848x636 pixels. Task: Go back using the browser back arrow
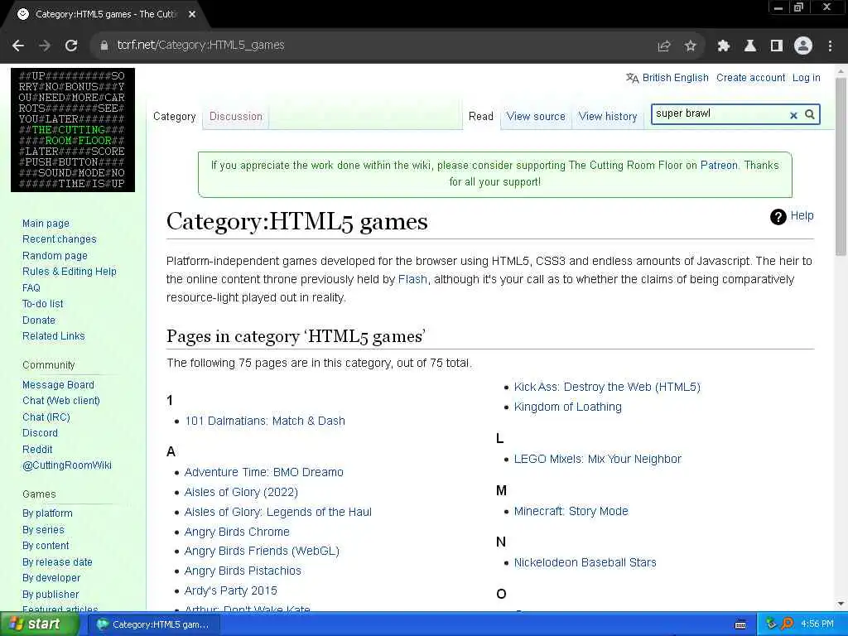[x=18, y=46]
